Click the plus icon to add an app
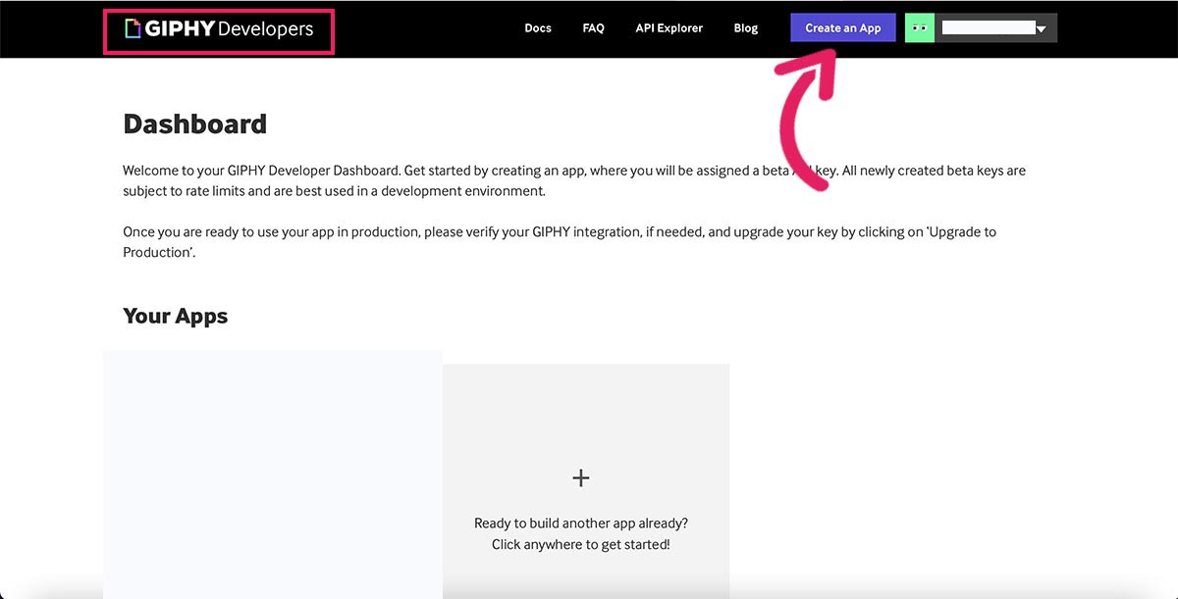This screenshot has width=1178, height=599. [581, 477]
